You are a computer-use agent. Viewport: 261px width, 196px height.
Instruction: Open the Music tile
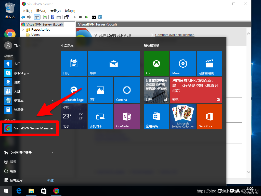[183, 64]
